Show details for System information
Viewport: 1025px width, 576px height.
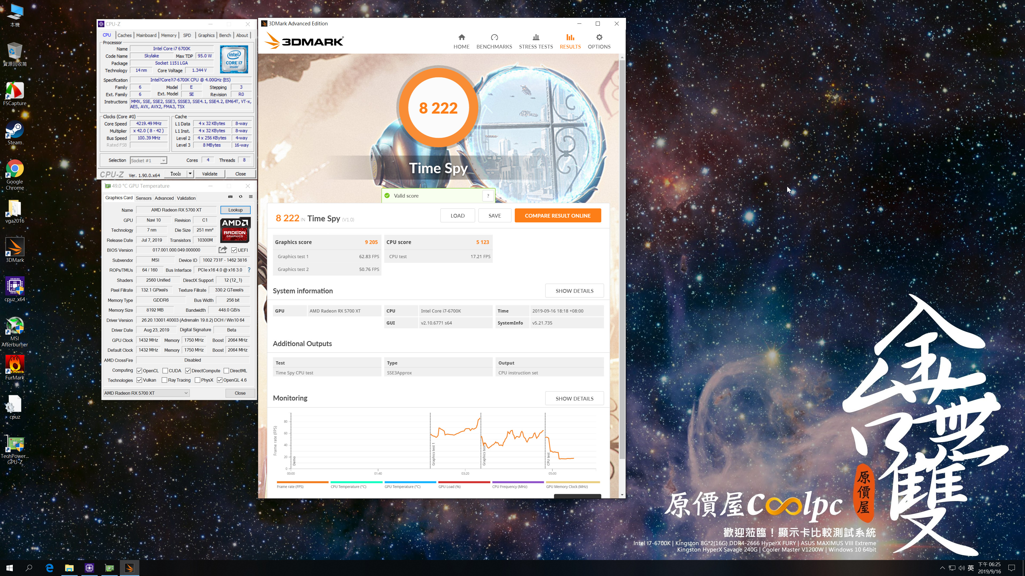pyautogui.click(x=574, y=291)
